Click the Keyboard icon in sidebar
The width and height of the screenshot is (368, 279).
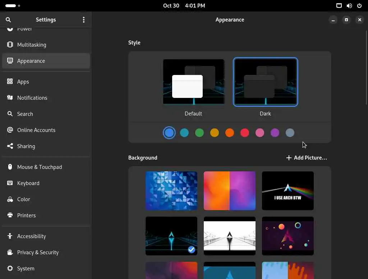[x=10, y=183]
